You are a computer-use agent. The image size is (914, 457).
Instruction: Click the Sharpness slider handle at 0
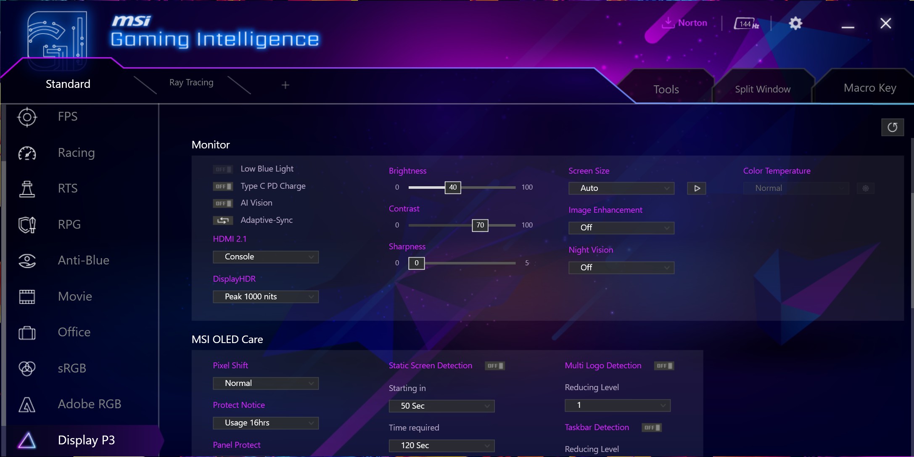416,263
